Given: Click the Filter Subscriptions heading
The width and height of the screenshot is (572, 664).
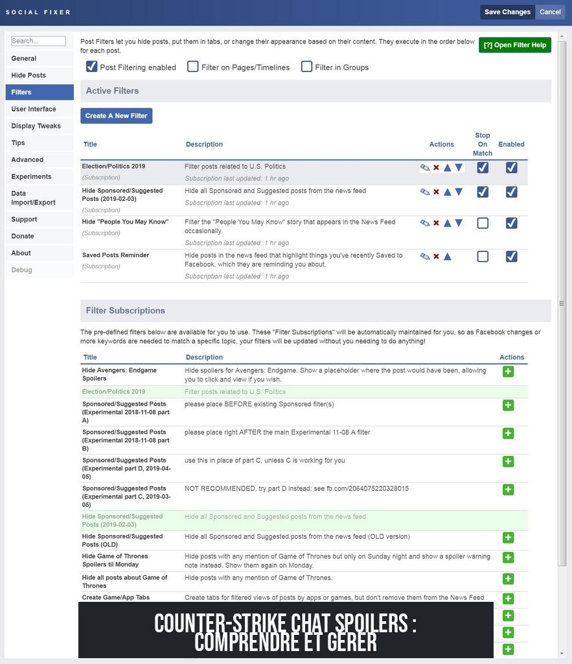Looking at the screenshot, I should tap(125, 311).
